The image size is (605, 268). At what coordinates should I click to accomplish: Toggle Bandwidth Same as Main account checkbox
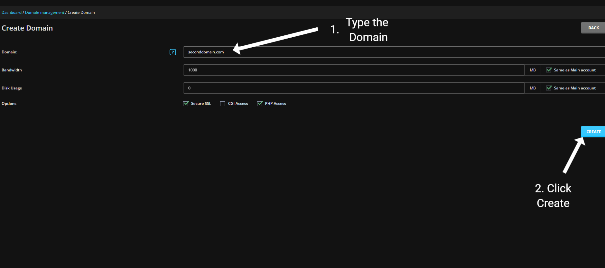click(549, 70)
